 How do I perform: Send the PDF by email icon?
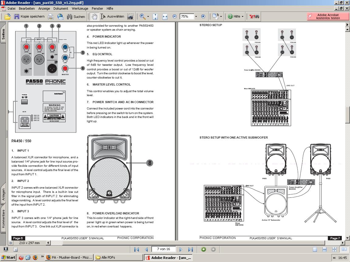tap(60, 16)
